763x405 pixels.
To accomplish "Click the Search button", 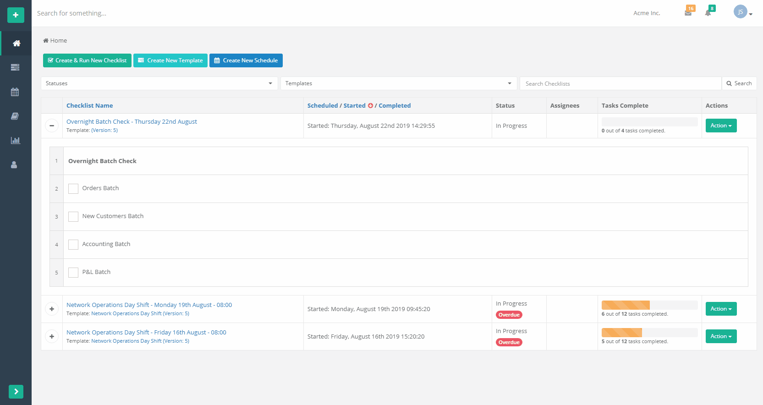I will 739,83.
